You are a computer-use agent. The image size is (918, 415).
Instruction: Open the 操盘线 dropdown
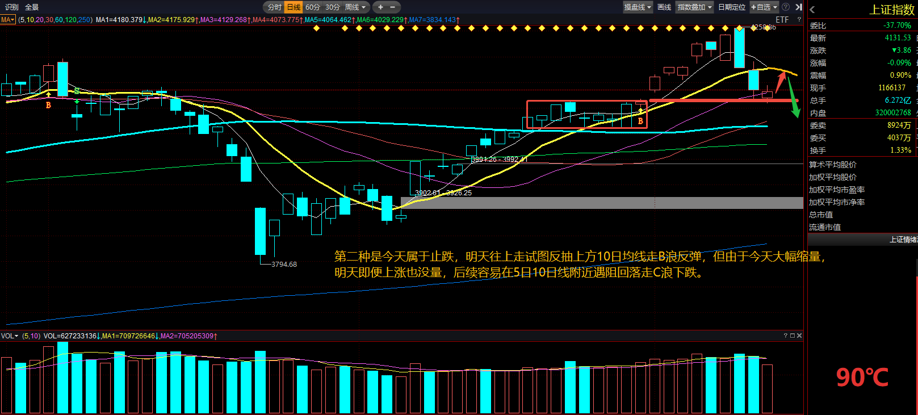[x=638, y=7]
